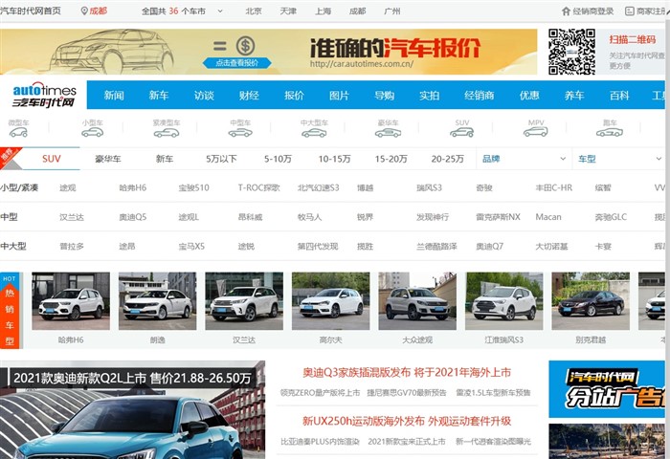
Task: Open the 朗逸 car thumbnail
Action: pyautogui.click(x=157, y=301)
